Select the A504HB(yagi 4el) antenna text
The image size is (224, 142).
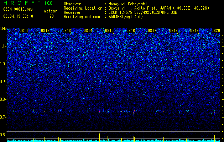pyautogui.click(x=126, y=17)
